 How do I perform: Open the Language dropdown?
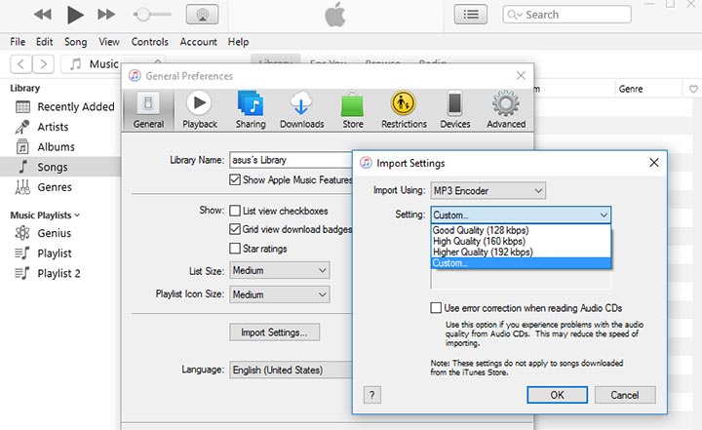tap(291, 370)
